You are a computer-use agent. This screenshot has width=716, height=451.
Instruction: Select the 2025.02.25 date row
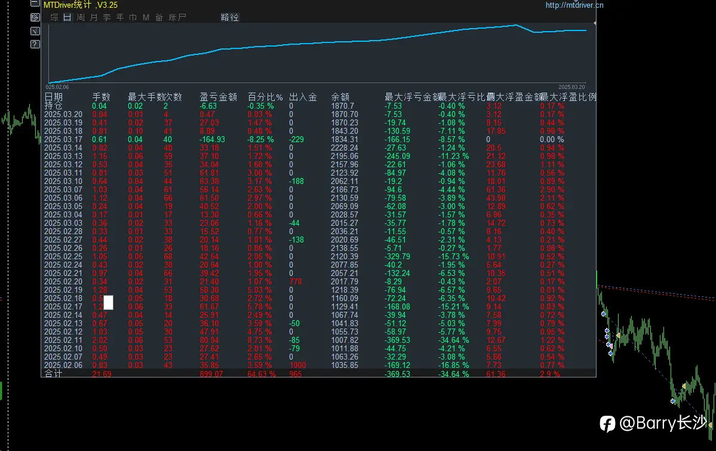tap(63, 256)
